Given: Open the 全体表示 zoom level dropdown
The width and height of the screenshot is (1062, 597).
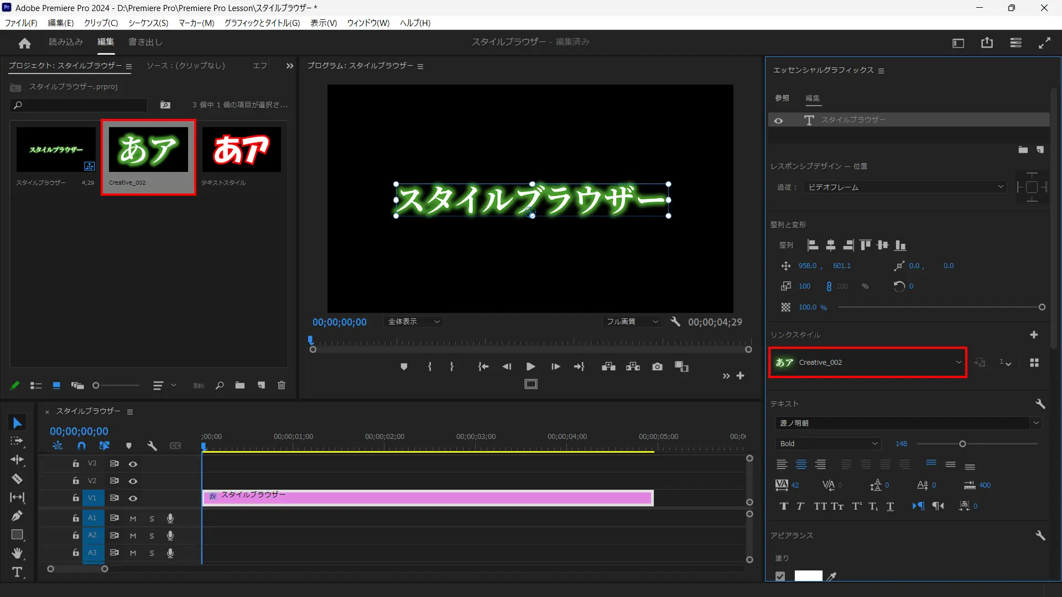Looking at the screenshot, I should click(x=413, y=322).
